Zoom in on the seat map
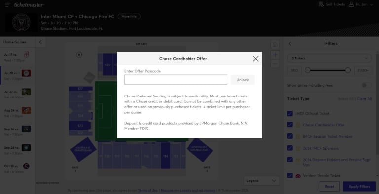 [275, 55]
